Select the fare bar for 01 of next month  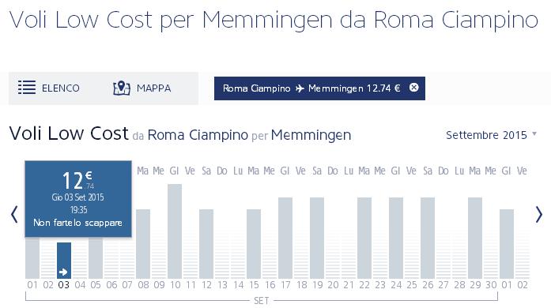pyautogui.click(x=507, y=244)
